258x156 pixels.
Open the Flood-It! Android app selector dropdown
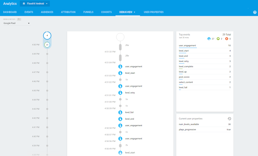pyautogui.click(x=35, y=4)
